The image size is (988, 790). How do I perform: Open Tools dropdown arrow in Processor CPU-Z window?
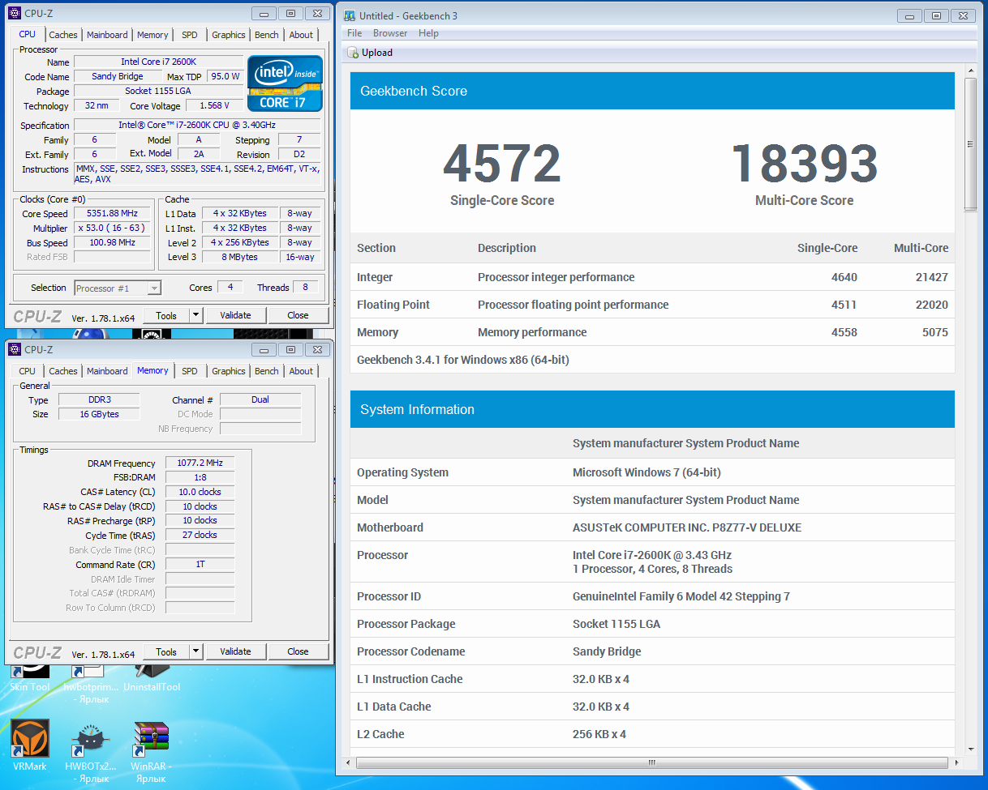point(195,315)
